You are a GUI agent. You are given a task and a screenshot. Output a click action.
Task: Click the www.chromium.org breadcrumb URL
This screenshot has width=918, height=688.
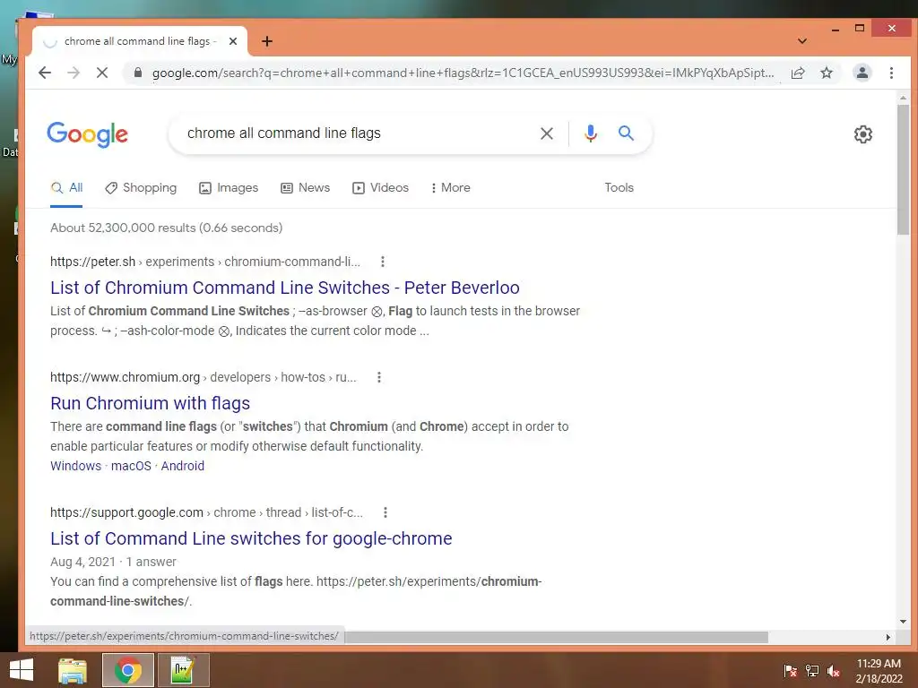[204, 377]
